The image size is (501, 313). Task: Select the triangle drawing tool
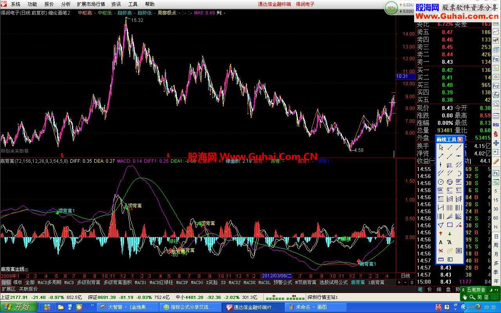[x=441, y=225]
